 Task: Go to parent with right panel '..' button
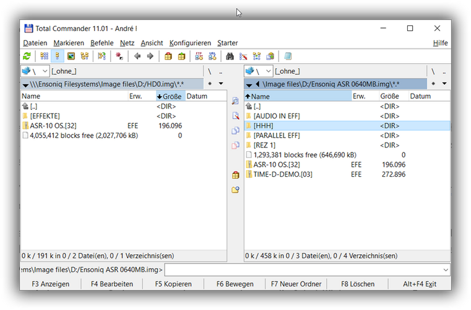tap(444, 72)
